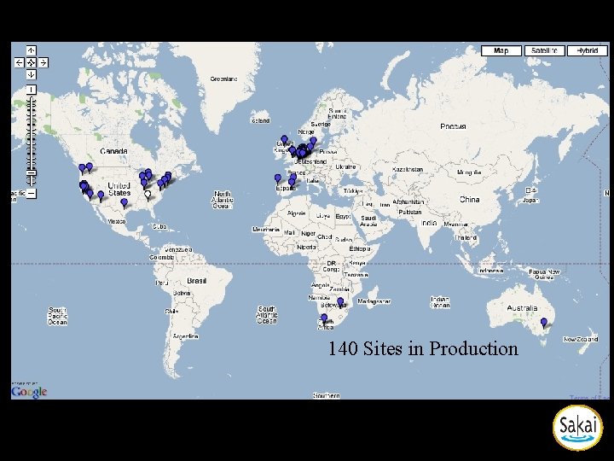
Task: Select the marker in northern United Kingdom
Action: click(x=284, y=140)
